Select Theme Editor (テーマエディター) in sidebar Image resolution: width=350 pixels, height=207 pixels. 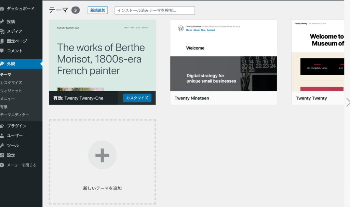15,115
